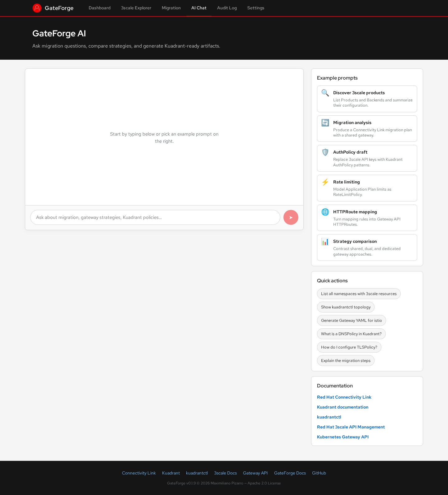
Task: Click the Quick actions heading
Action: (332, 280)
